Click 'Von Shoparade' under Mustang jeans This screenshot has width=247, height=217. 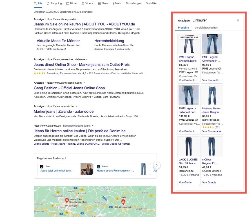coord(212,131)
